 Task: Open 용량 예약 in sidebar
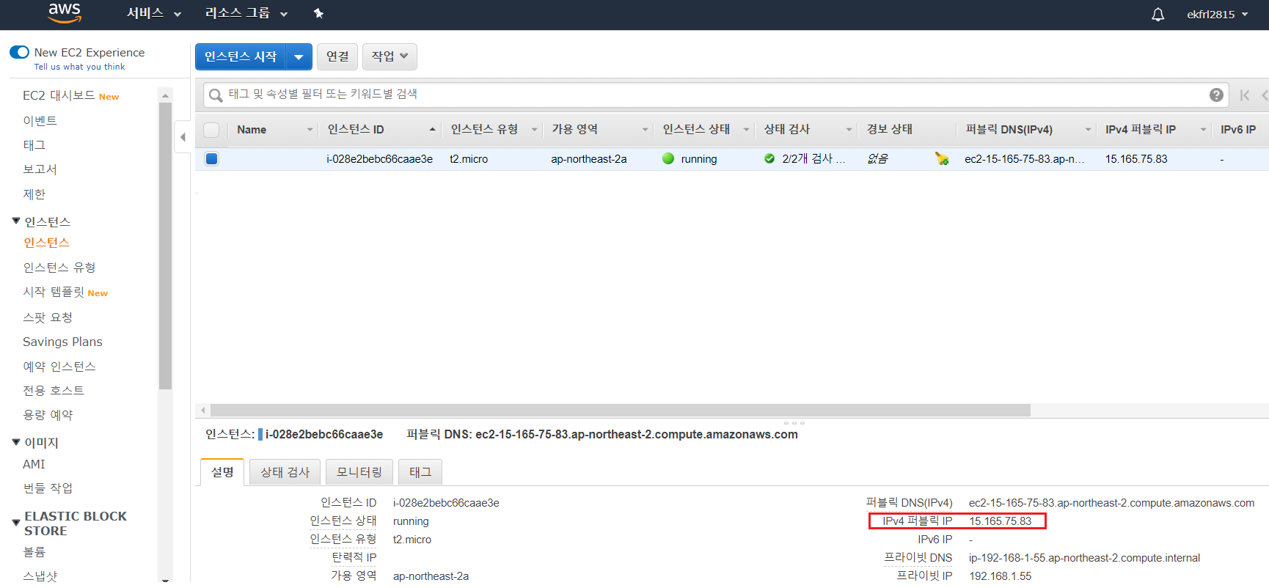(x=48, y=415)
